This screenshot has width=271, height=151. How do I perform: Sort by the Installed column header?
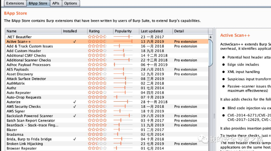coord(74,31)
